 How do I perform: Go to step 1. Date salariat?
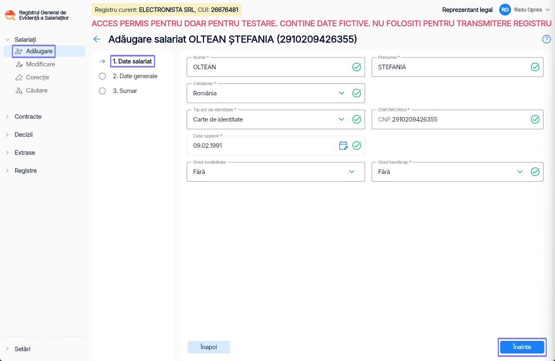click(133, 61)
